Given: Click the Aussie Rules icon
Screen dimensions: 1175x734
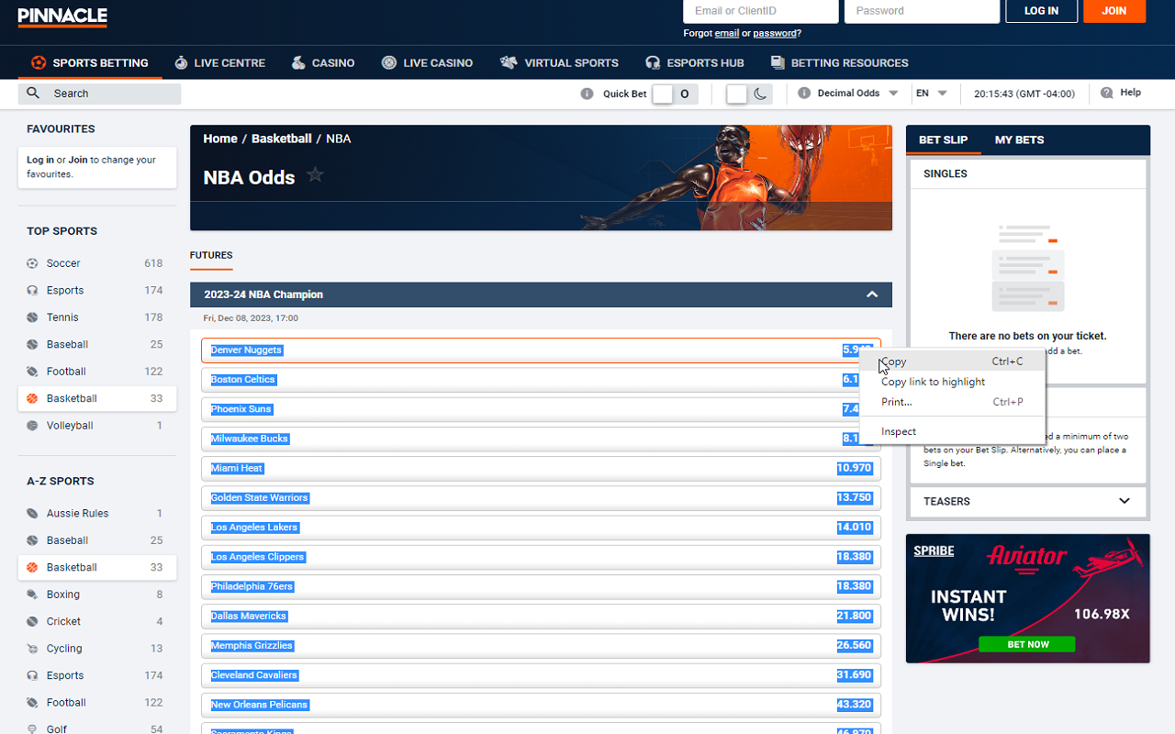Looking at the screenshot, I should tap(33, 514).
